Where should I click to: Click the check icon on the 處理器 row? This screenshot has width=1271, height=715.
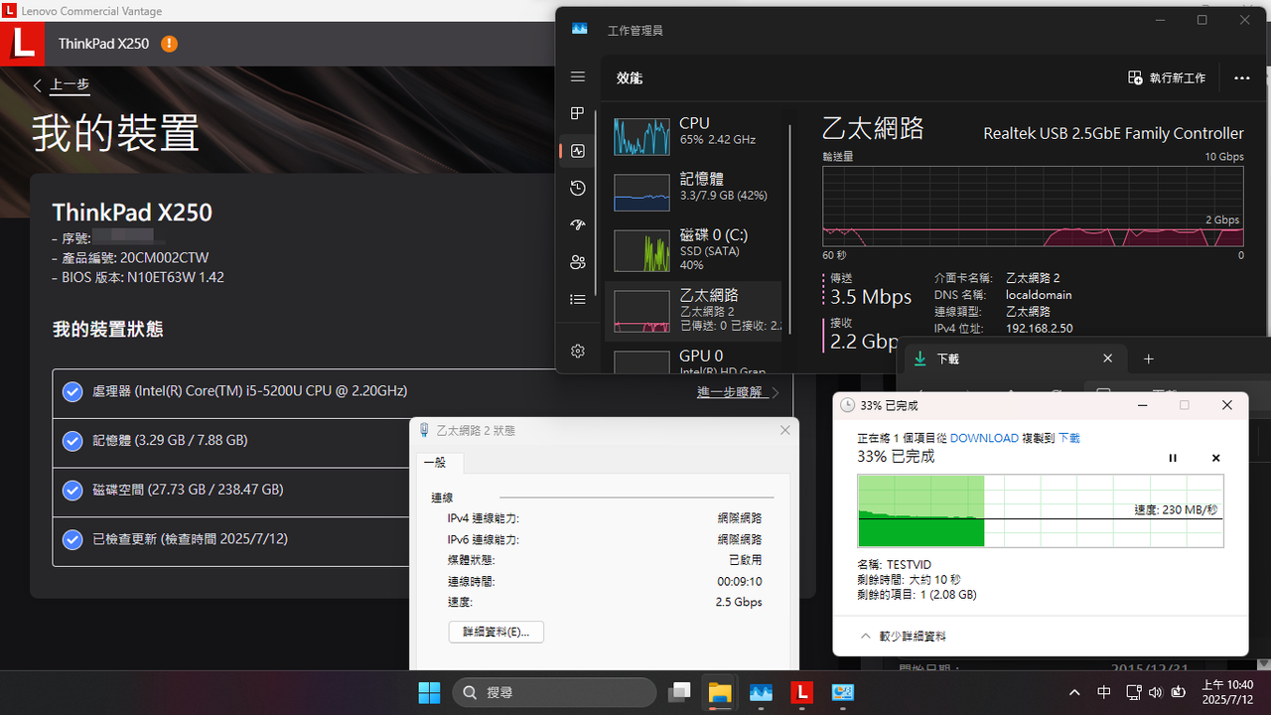[x=72, y=391]
